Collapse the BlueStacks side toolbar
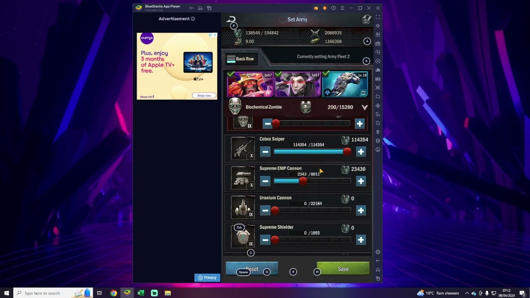 pyautogui.click(x=378, y=8)
